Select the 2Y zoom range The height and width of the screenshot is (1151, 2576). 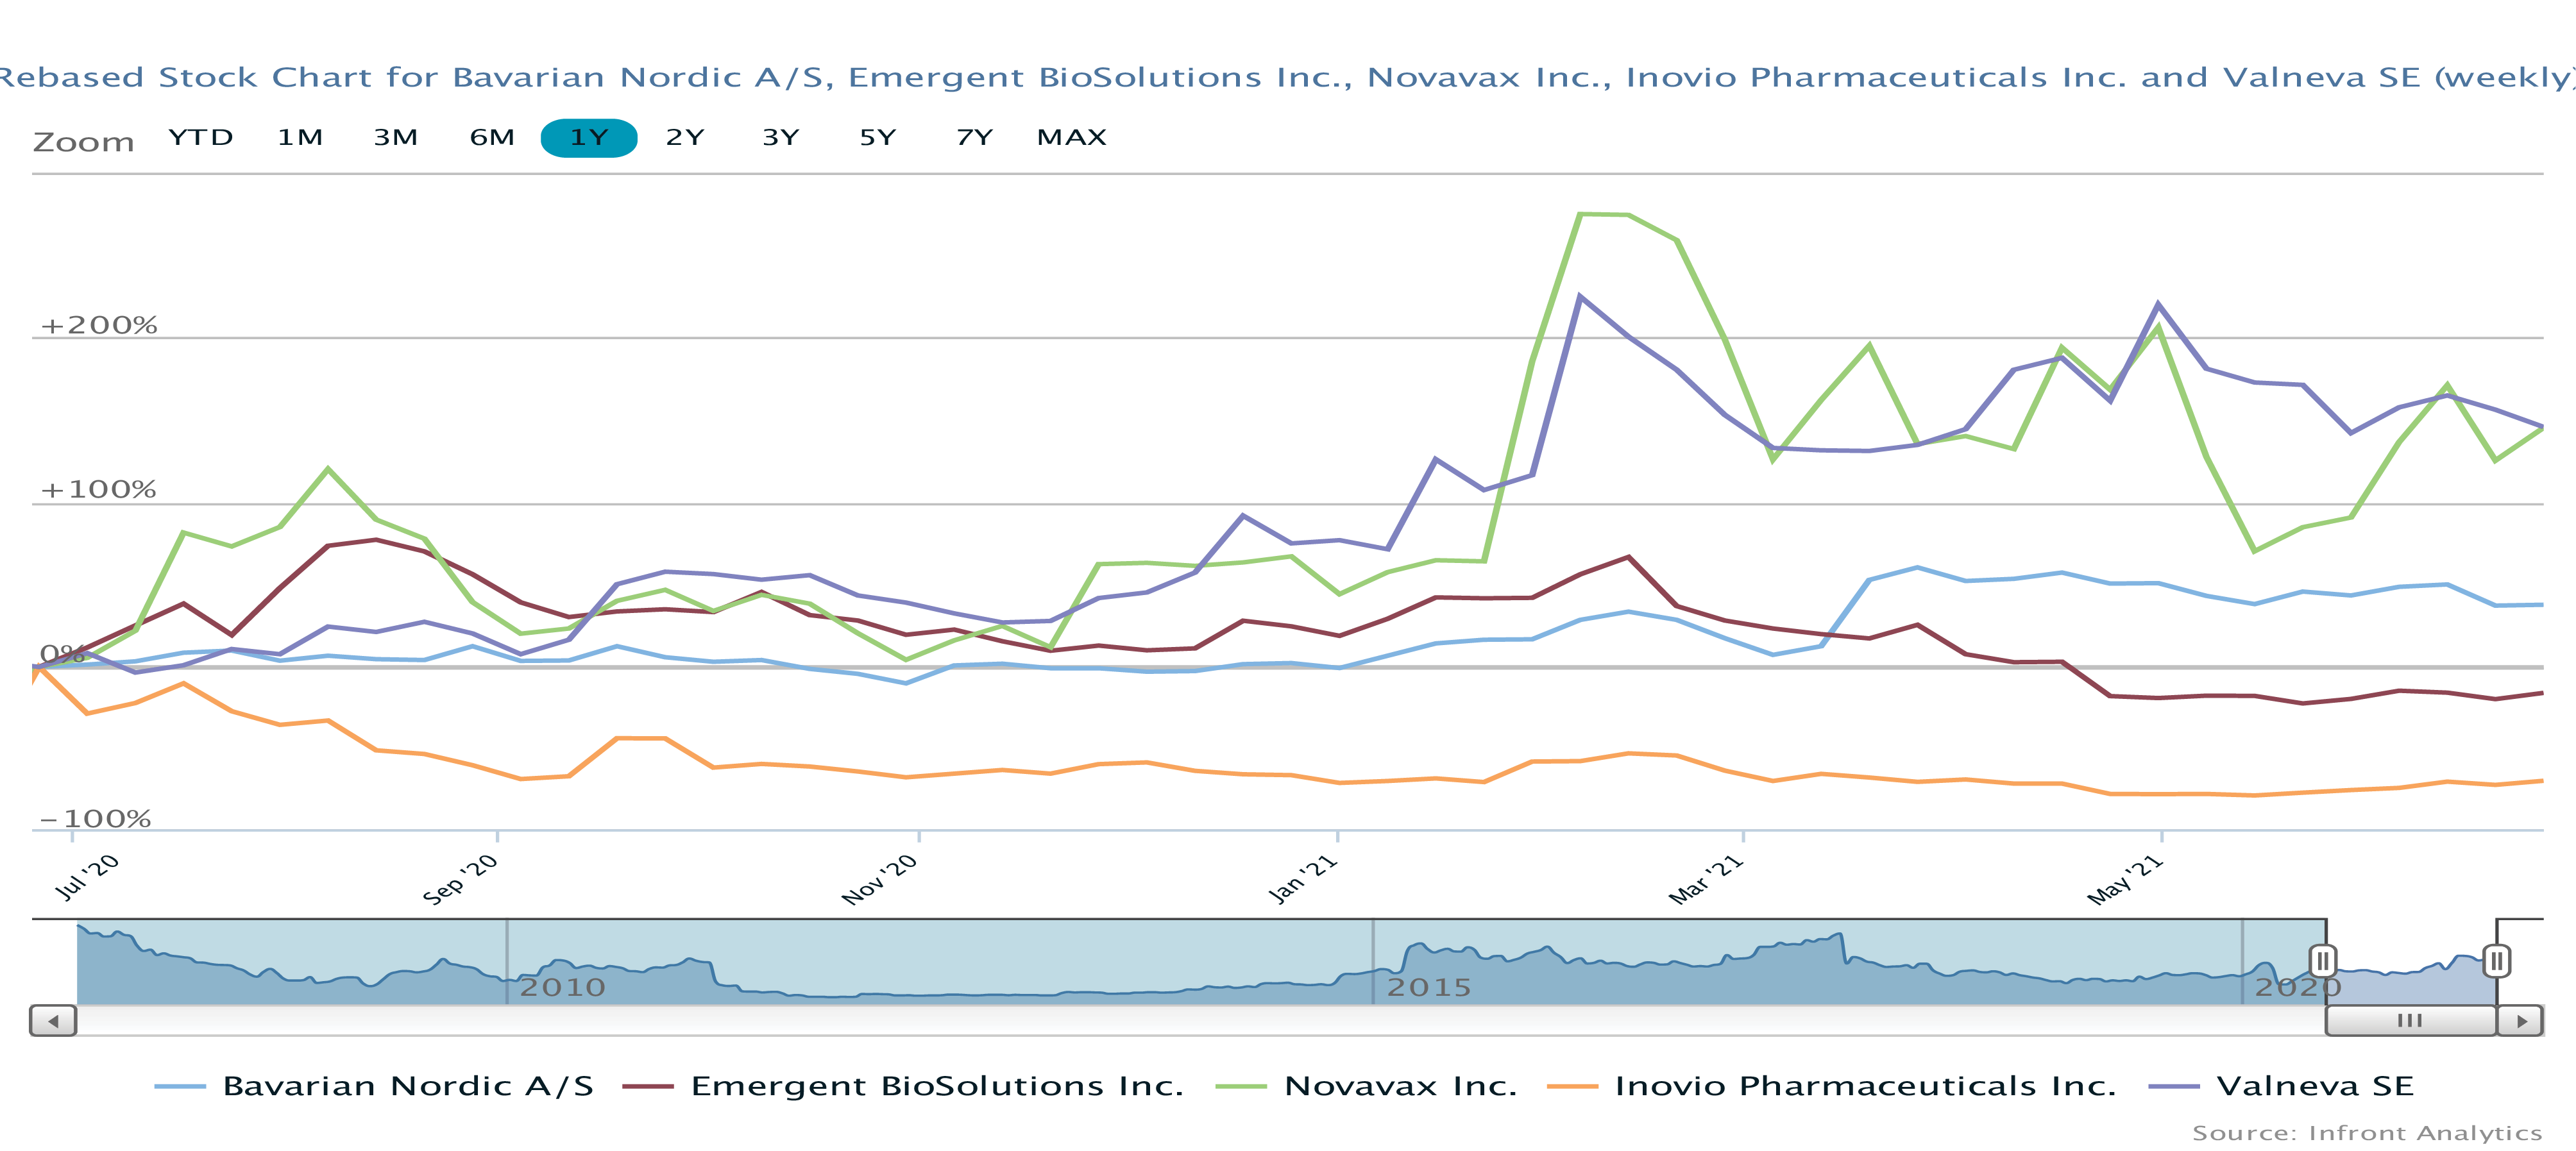click(x=685, y=138)
